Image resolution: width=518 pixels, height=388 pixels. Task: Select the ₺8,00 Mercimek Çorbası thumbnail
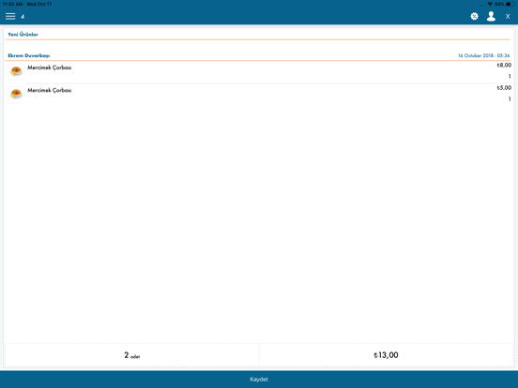(16, 71)
